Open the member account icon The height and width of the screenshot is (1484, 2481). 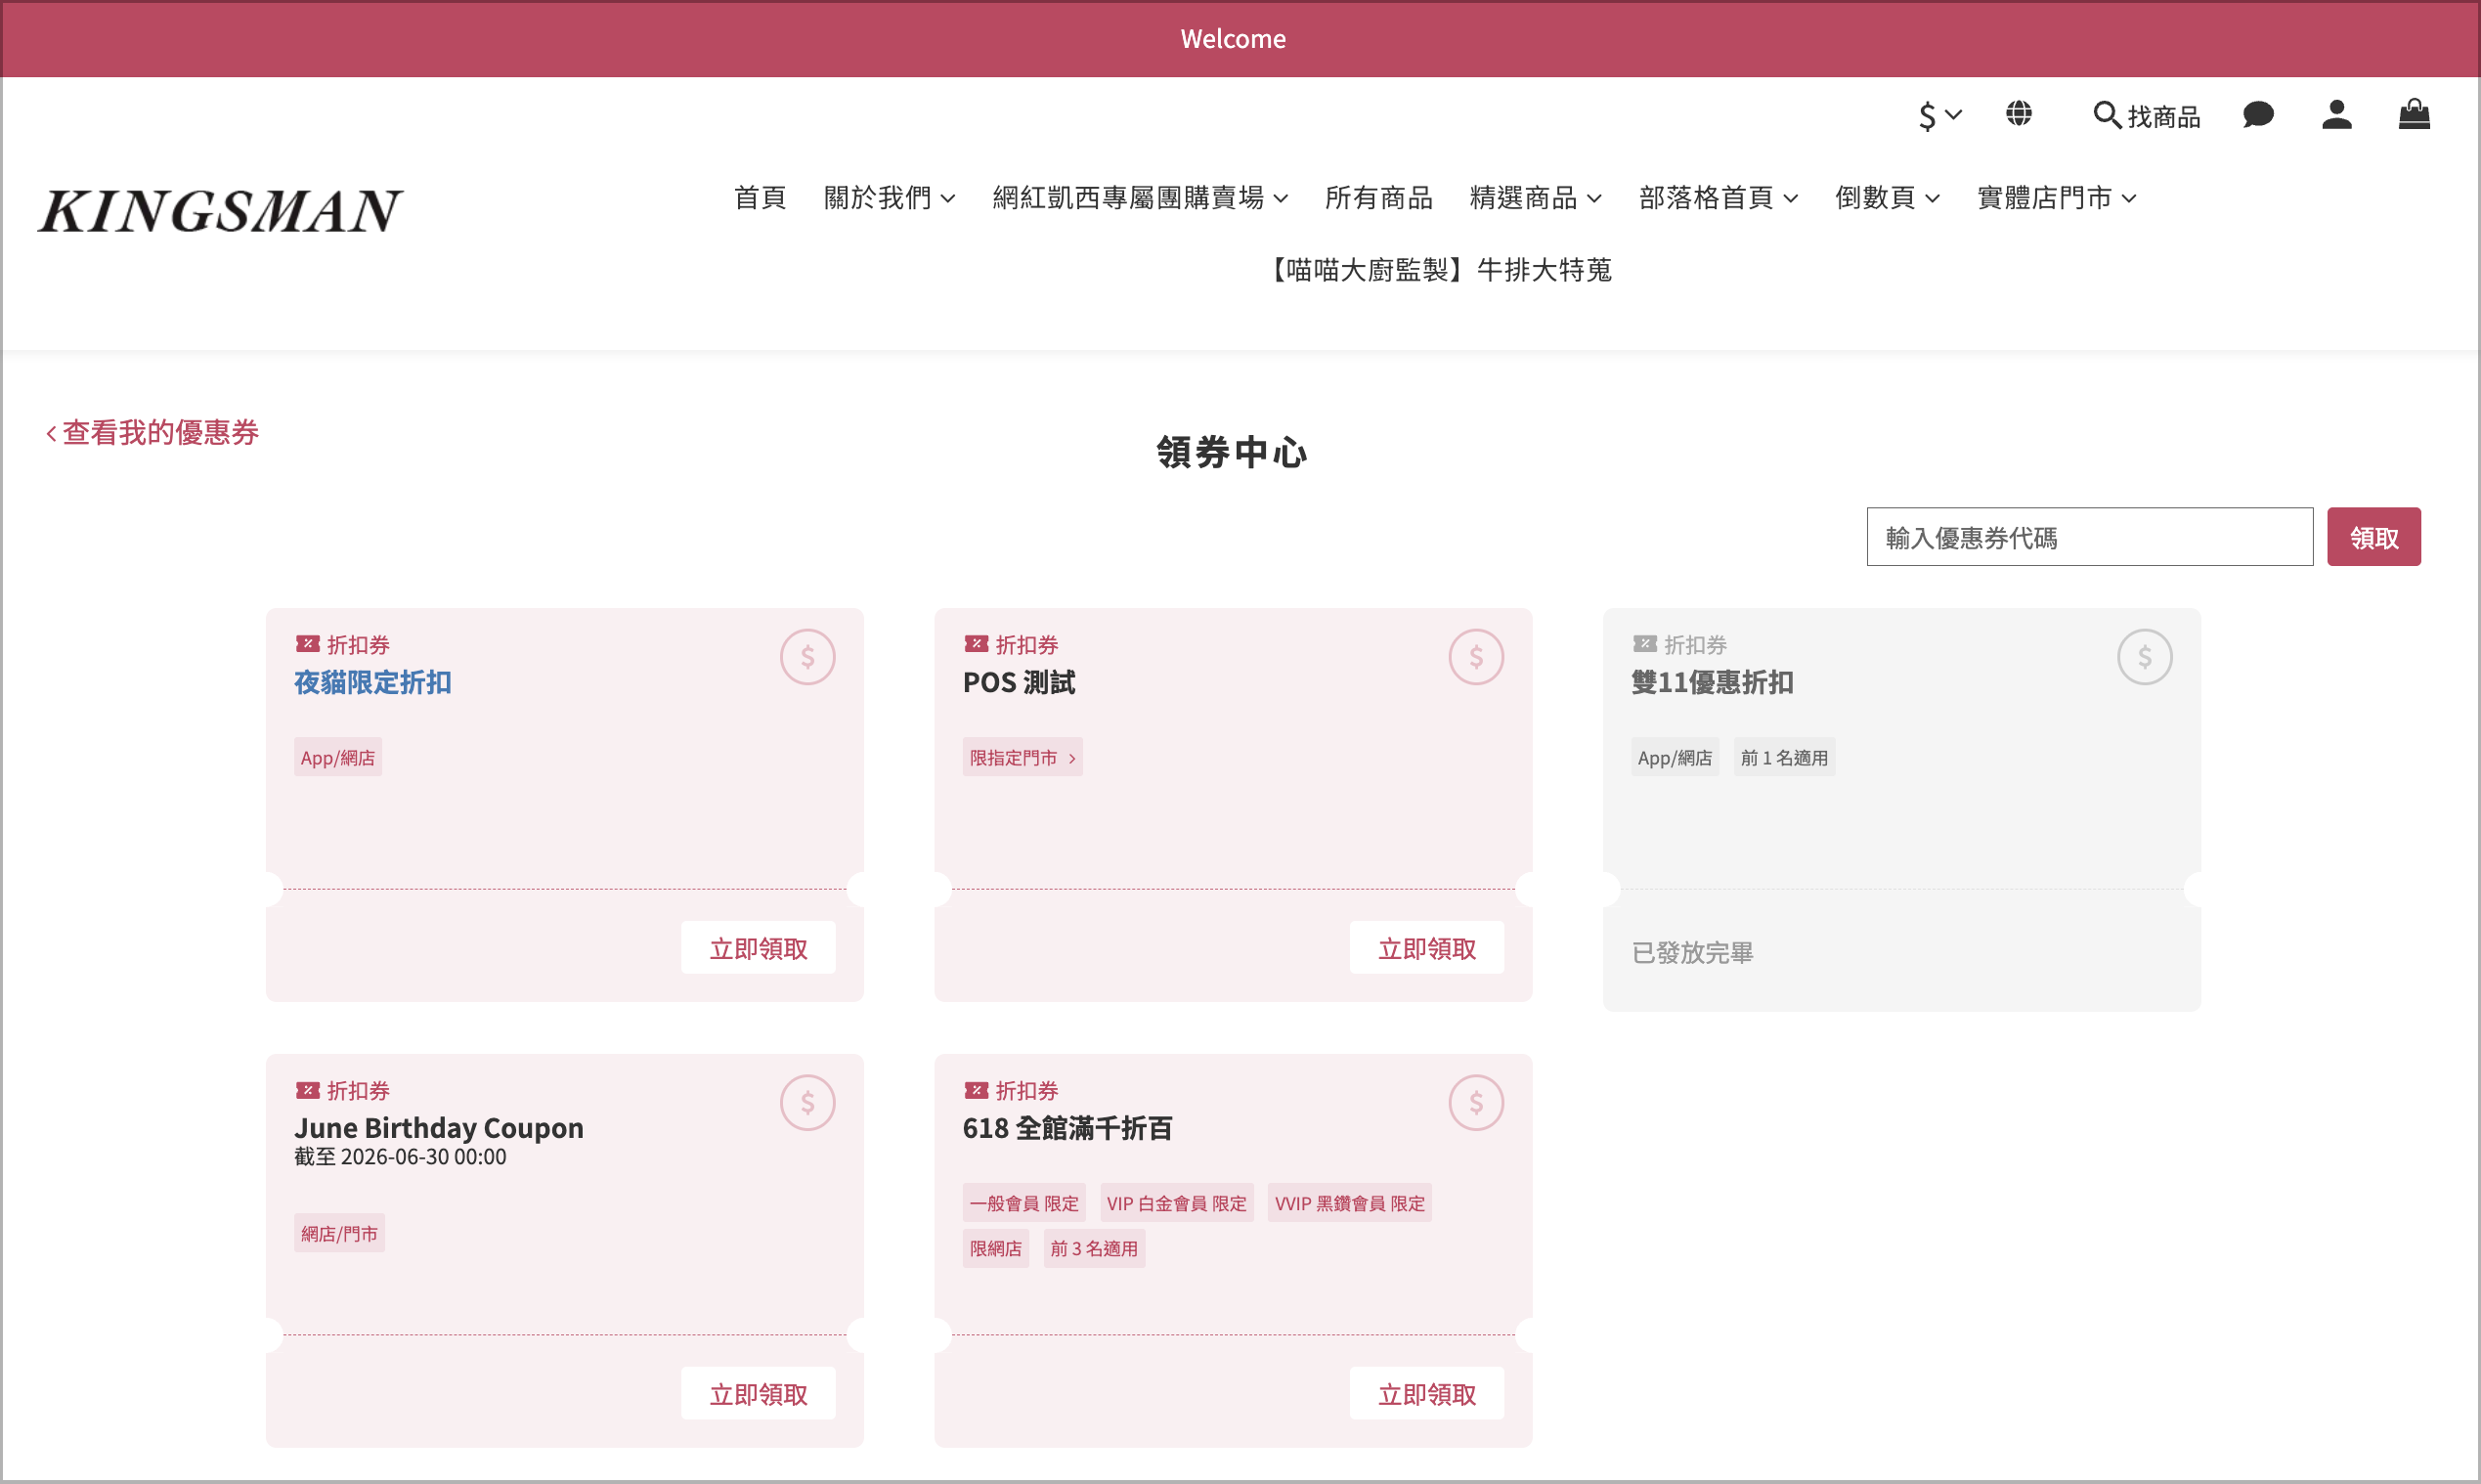[x=2336, y=115]
